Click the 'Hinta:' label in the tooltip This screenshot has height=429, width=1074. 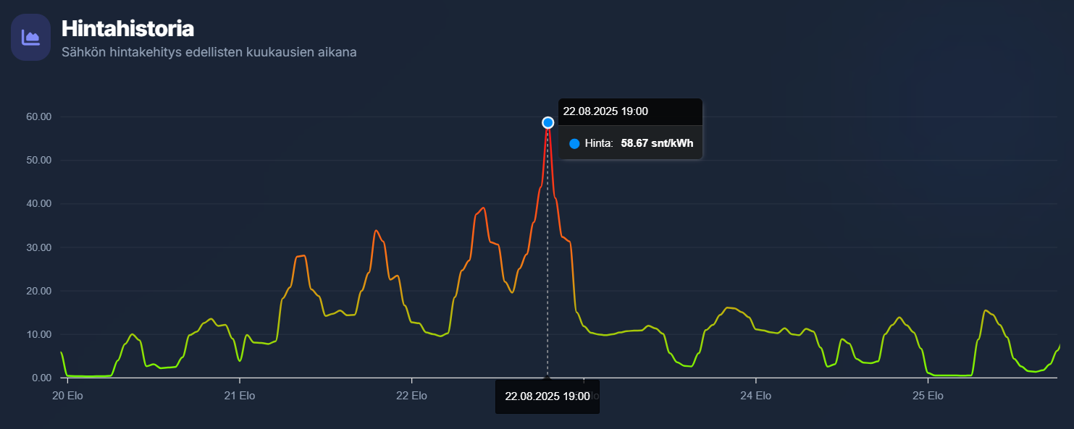point(599,143)
